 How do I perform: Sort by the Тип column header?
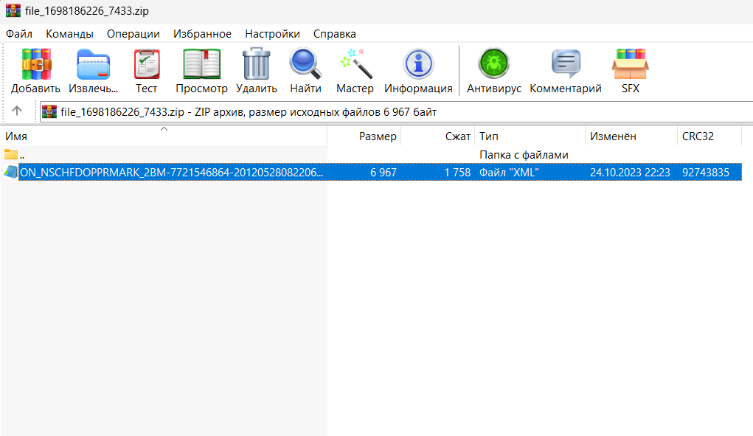[530, 136]
